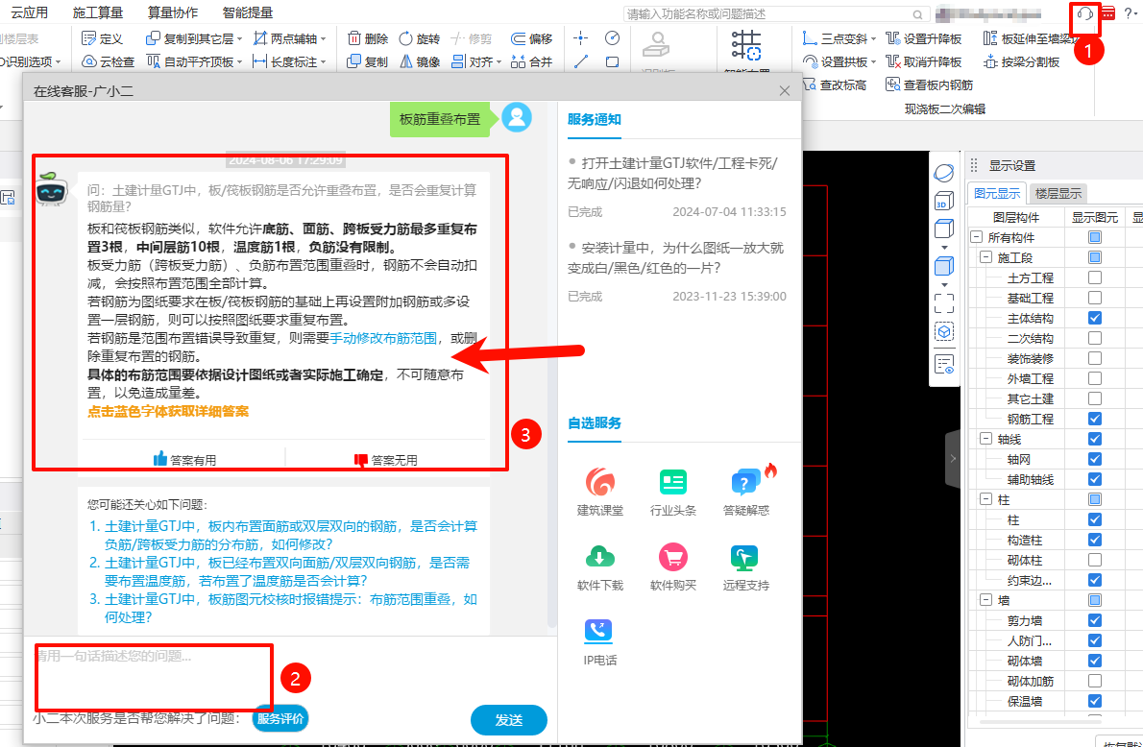Click 设置升降板 tool

pyautogui.click(x=924, y=38)
